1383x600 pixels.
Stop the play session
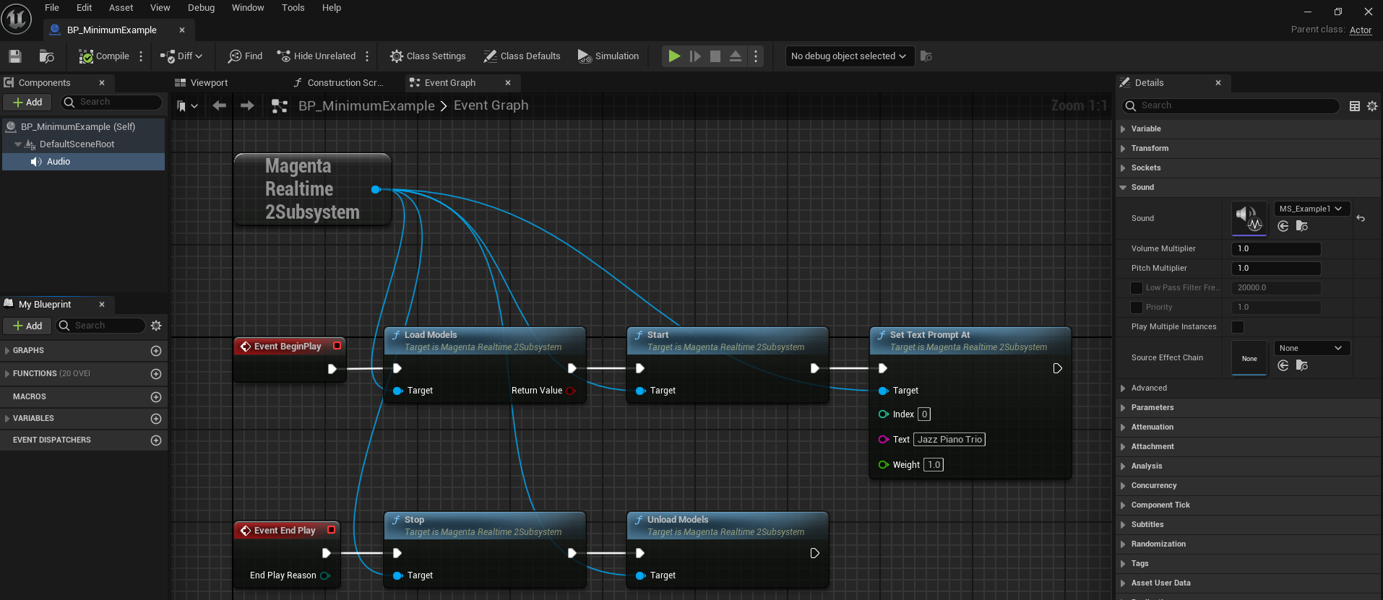(x=715, y=56)
